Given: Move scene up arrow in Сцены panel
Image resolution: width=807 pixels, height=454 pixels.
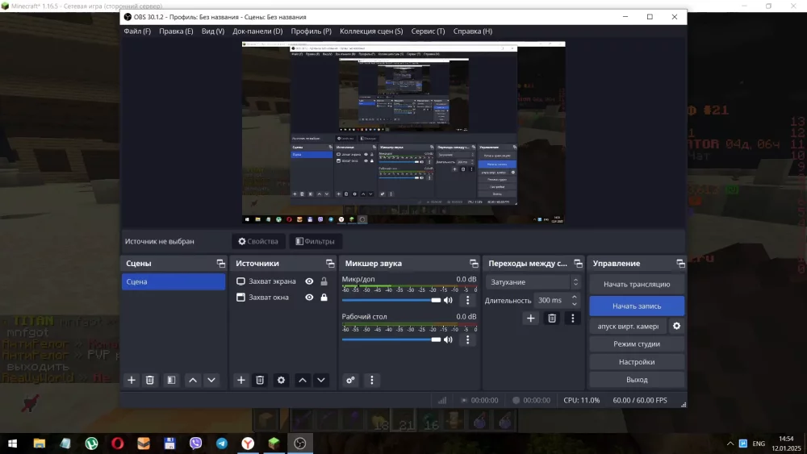Looking at the screenshot, I should click(193, 380).
